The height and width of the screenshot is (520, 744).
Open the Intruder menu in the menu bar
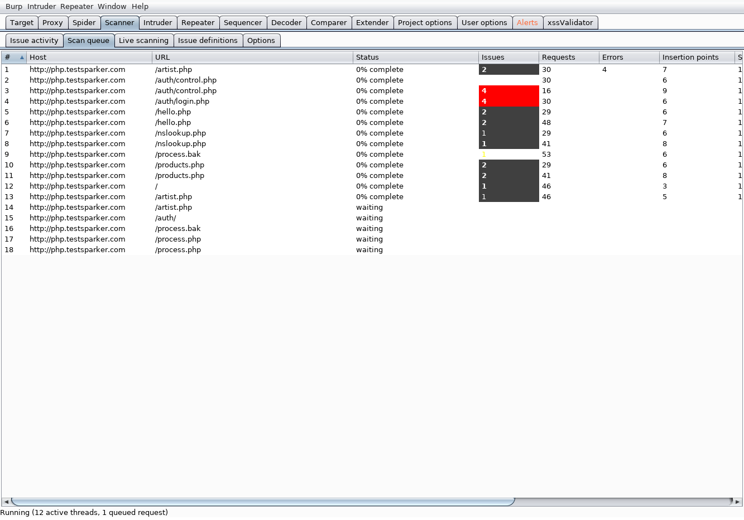[x=42, y=7]
